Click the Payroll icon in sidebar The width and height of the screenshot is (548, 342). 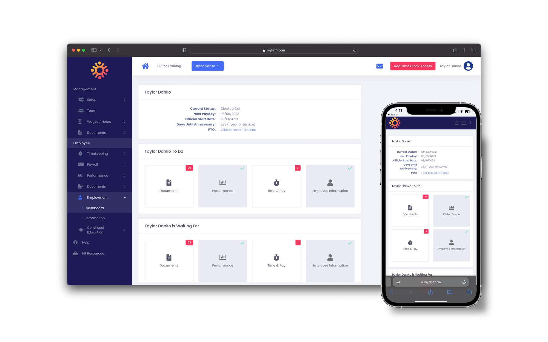(81, 164)
